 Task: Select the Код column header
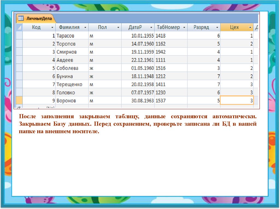coord(39,27)
